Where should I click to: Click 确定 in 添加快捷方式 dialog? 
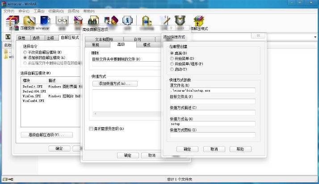coord(187,149)
